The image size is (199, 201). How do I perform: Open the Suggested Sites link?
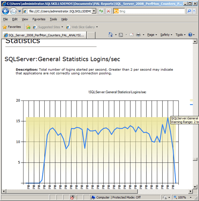(48, 27)
